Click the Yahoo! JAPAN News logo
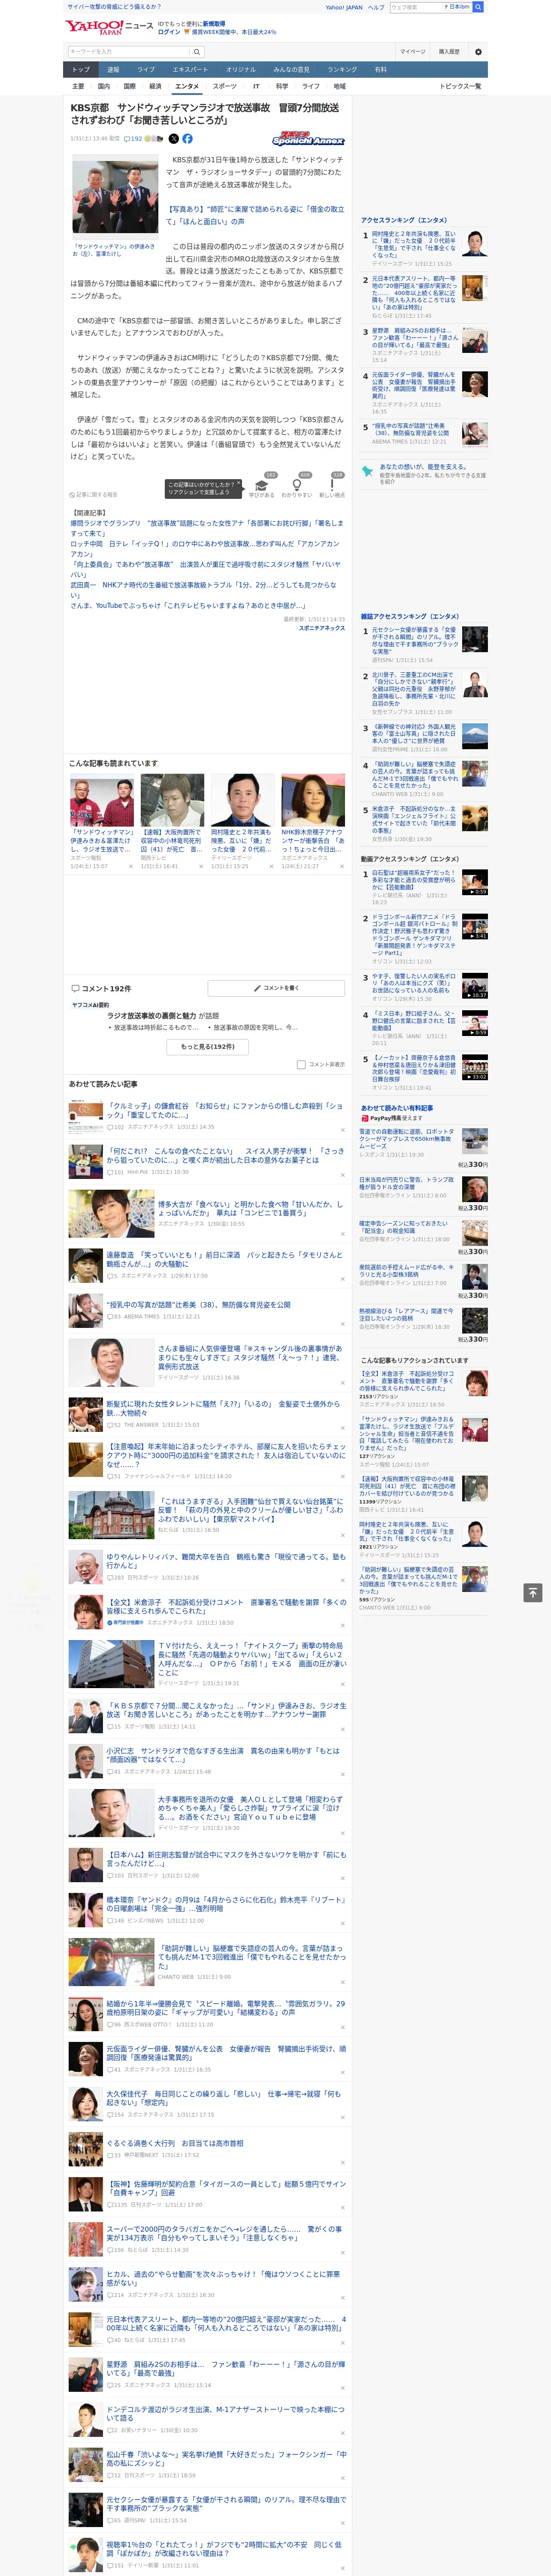Screen dimensions: 551x2576 click(109, 27)
